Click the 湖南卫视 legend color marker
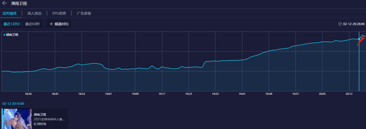The height and width of the screenshot is (129, 366). tap(4, 35)
